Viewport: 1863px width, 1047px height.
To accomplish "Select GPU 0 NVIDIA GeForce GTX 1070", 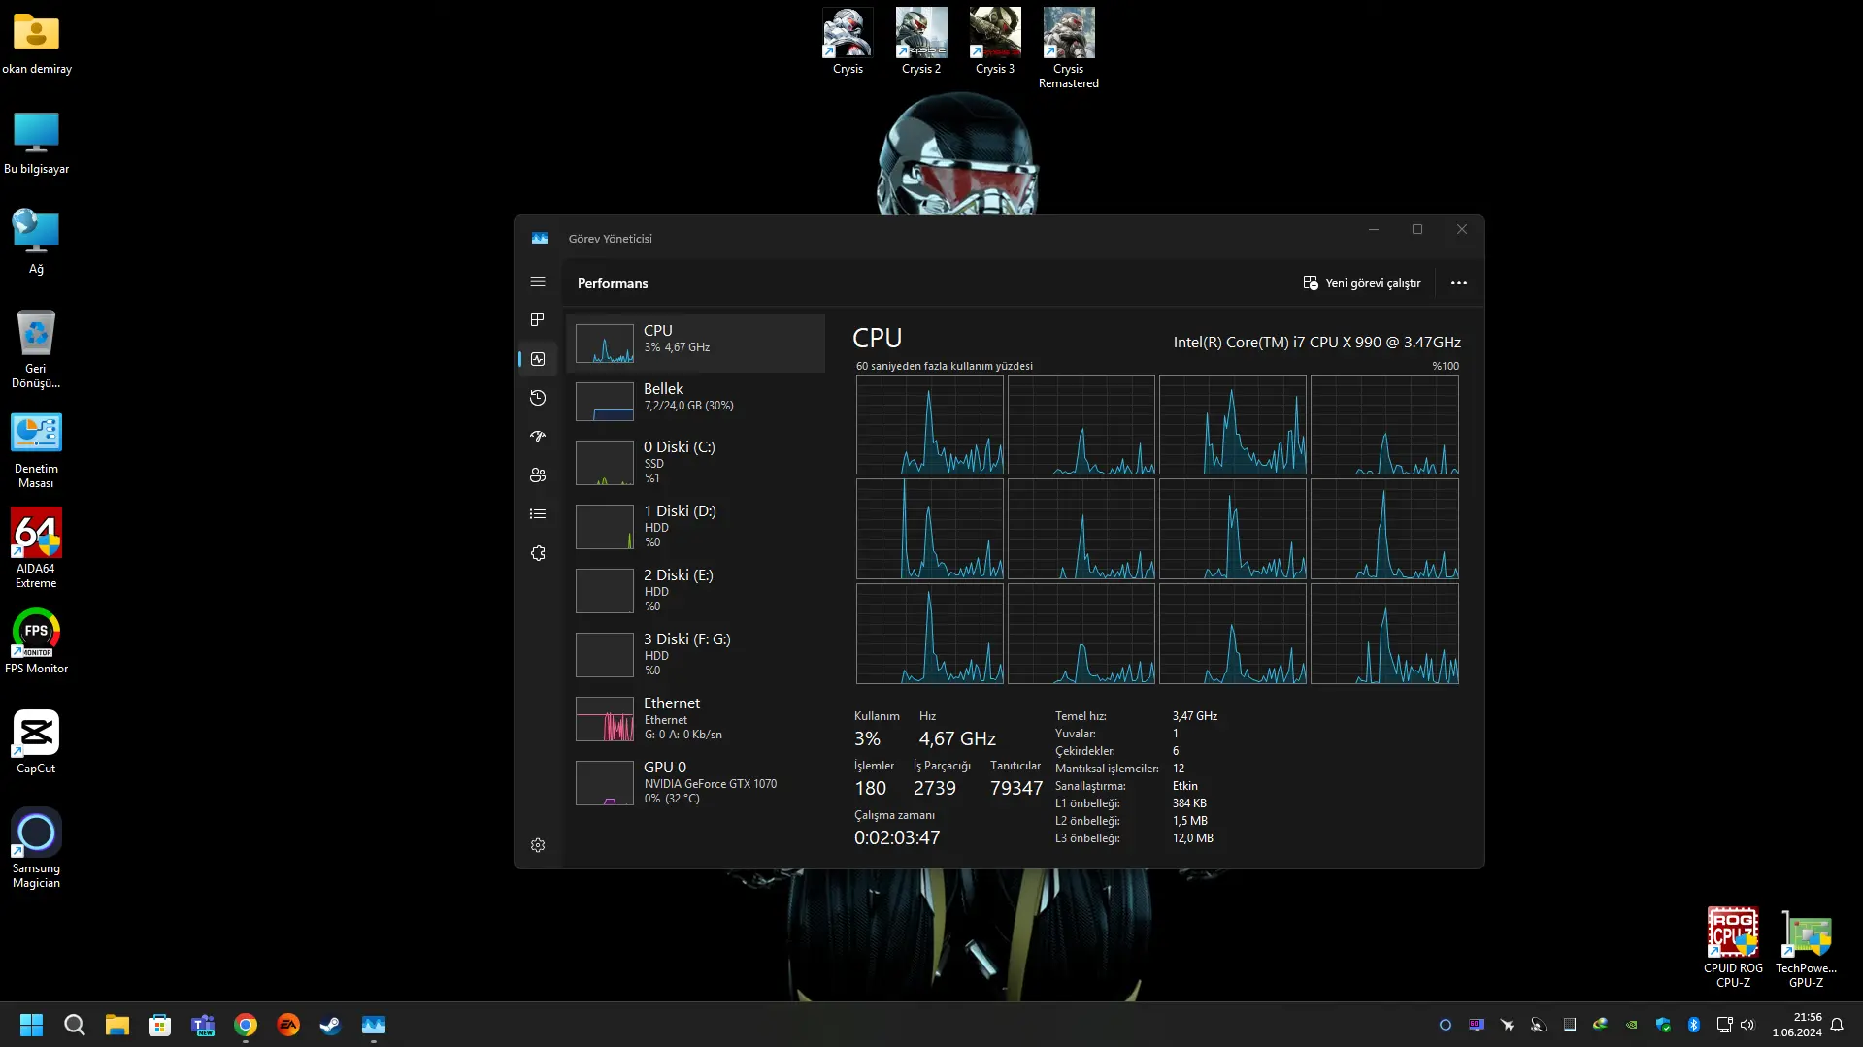I will [x=695, y=782].
